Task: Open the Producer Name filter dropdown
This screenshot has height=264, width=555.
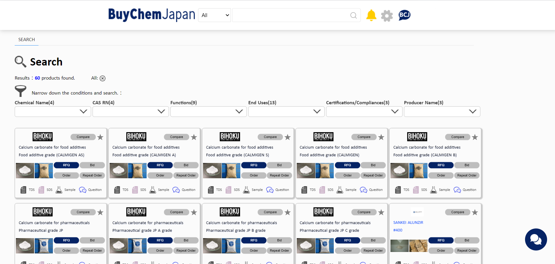Action: click(442, 112)
